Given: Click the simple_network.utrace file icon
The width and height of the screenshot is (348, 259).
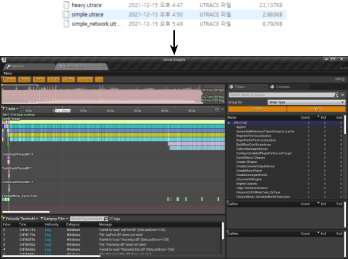Looking at the screenshot, I should pos(66,24).
